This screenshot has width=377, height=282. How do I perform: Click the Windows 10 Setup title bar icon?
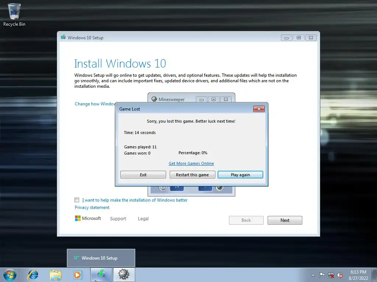[63, 37]
